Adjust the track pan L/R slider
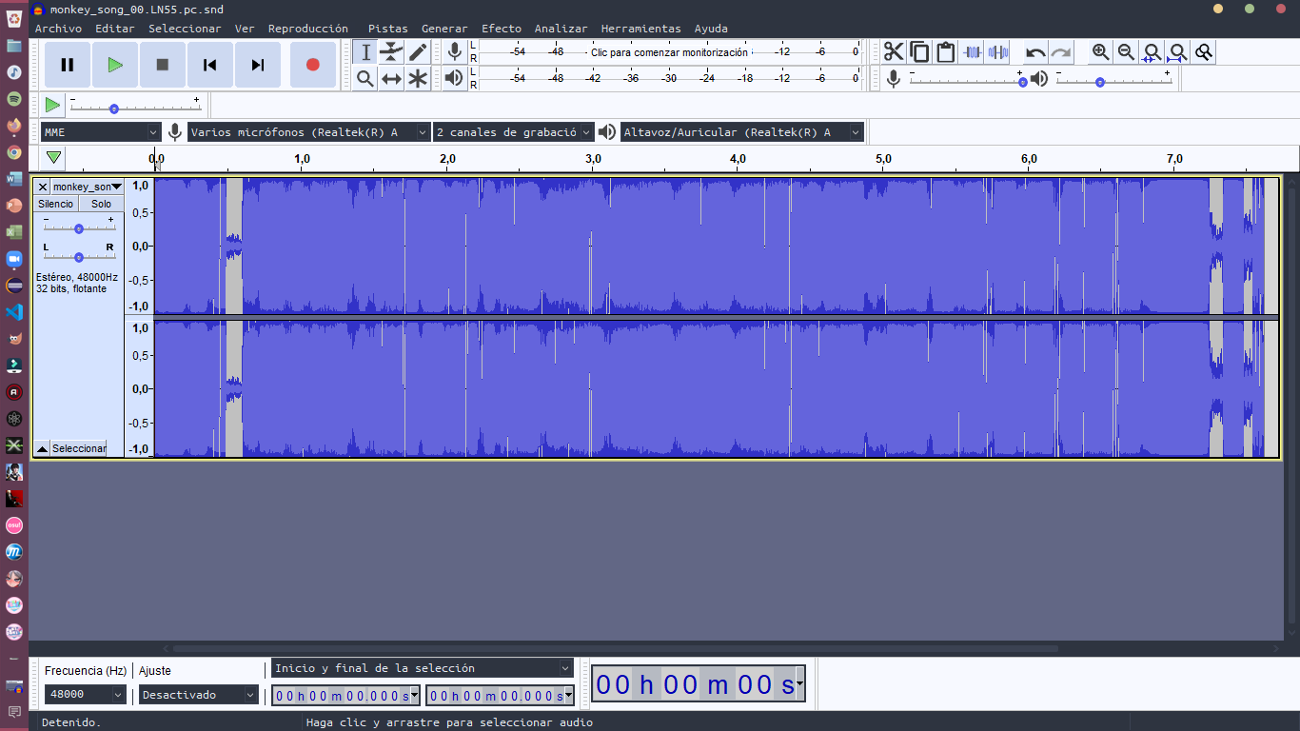1300x731 pixels. pos(79,257)
